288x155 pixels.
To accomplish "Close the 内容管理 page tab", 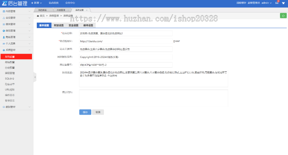I will pos(68,10).
